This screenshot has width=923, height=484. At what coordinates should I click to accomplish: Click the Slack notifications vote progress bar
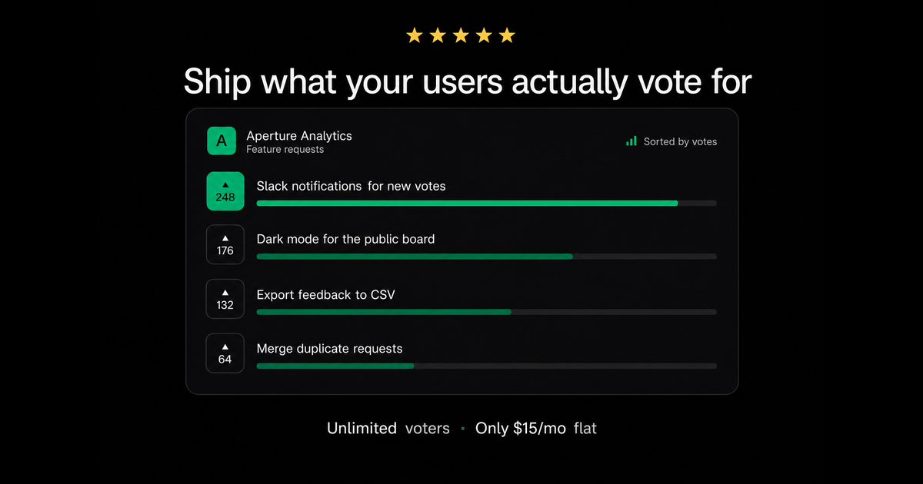(486, 204)
